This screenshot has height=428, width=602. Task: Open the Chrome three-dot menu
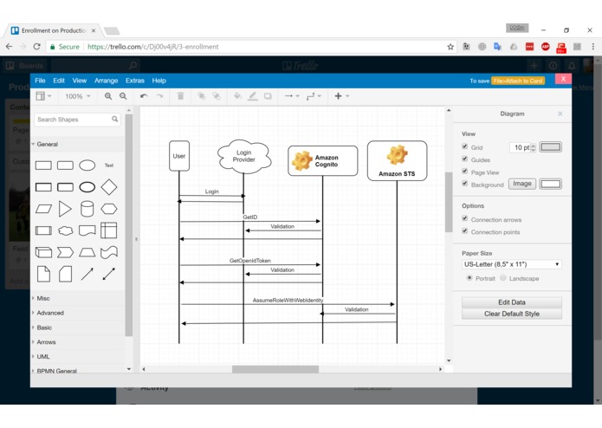pos(593,47)
